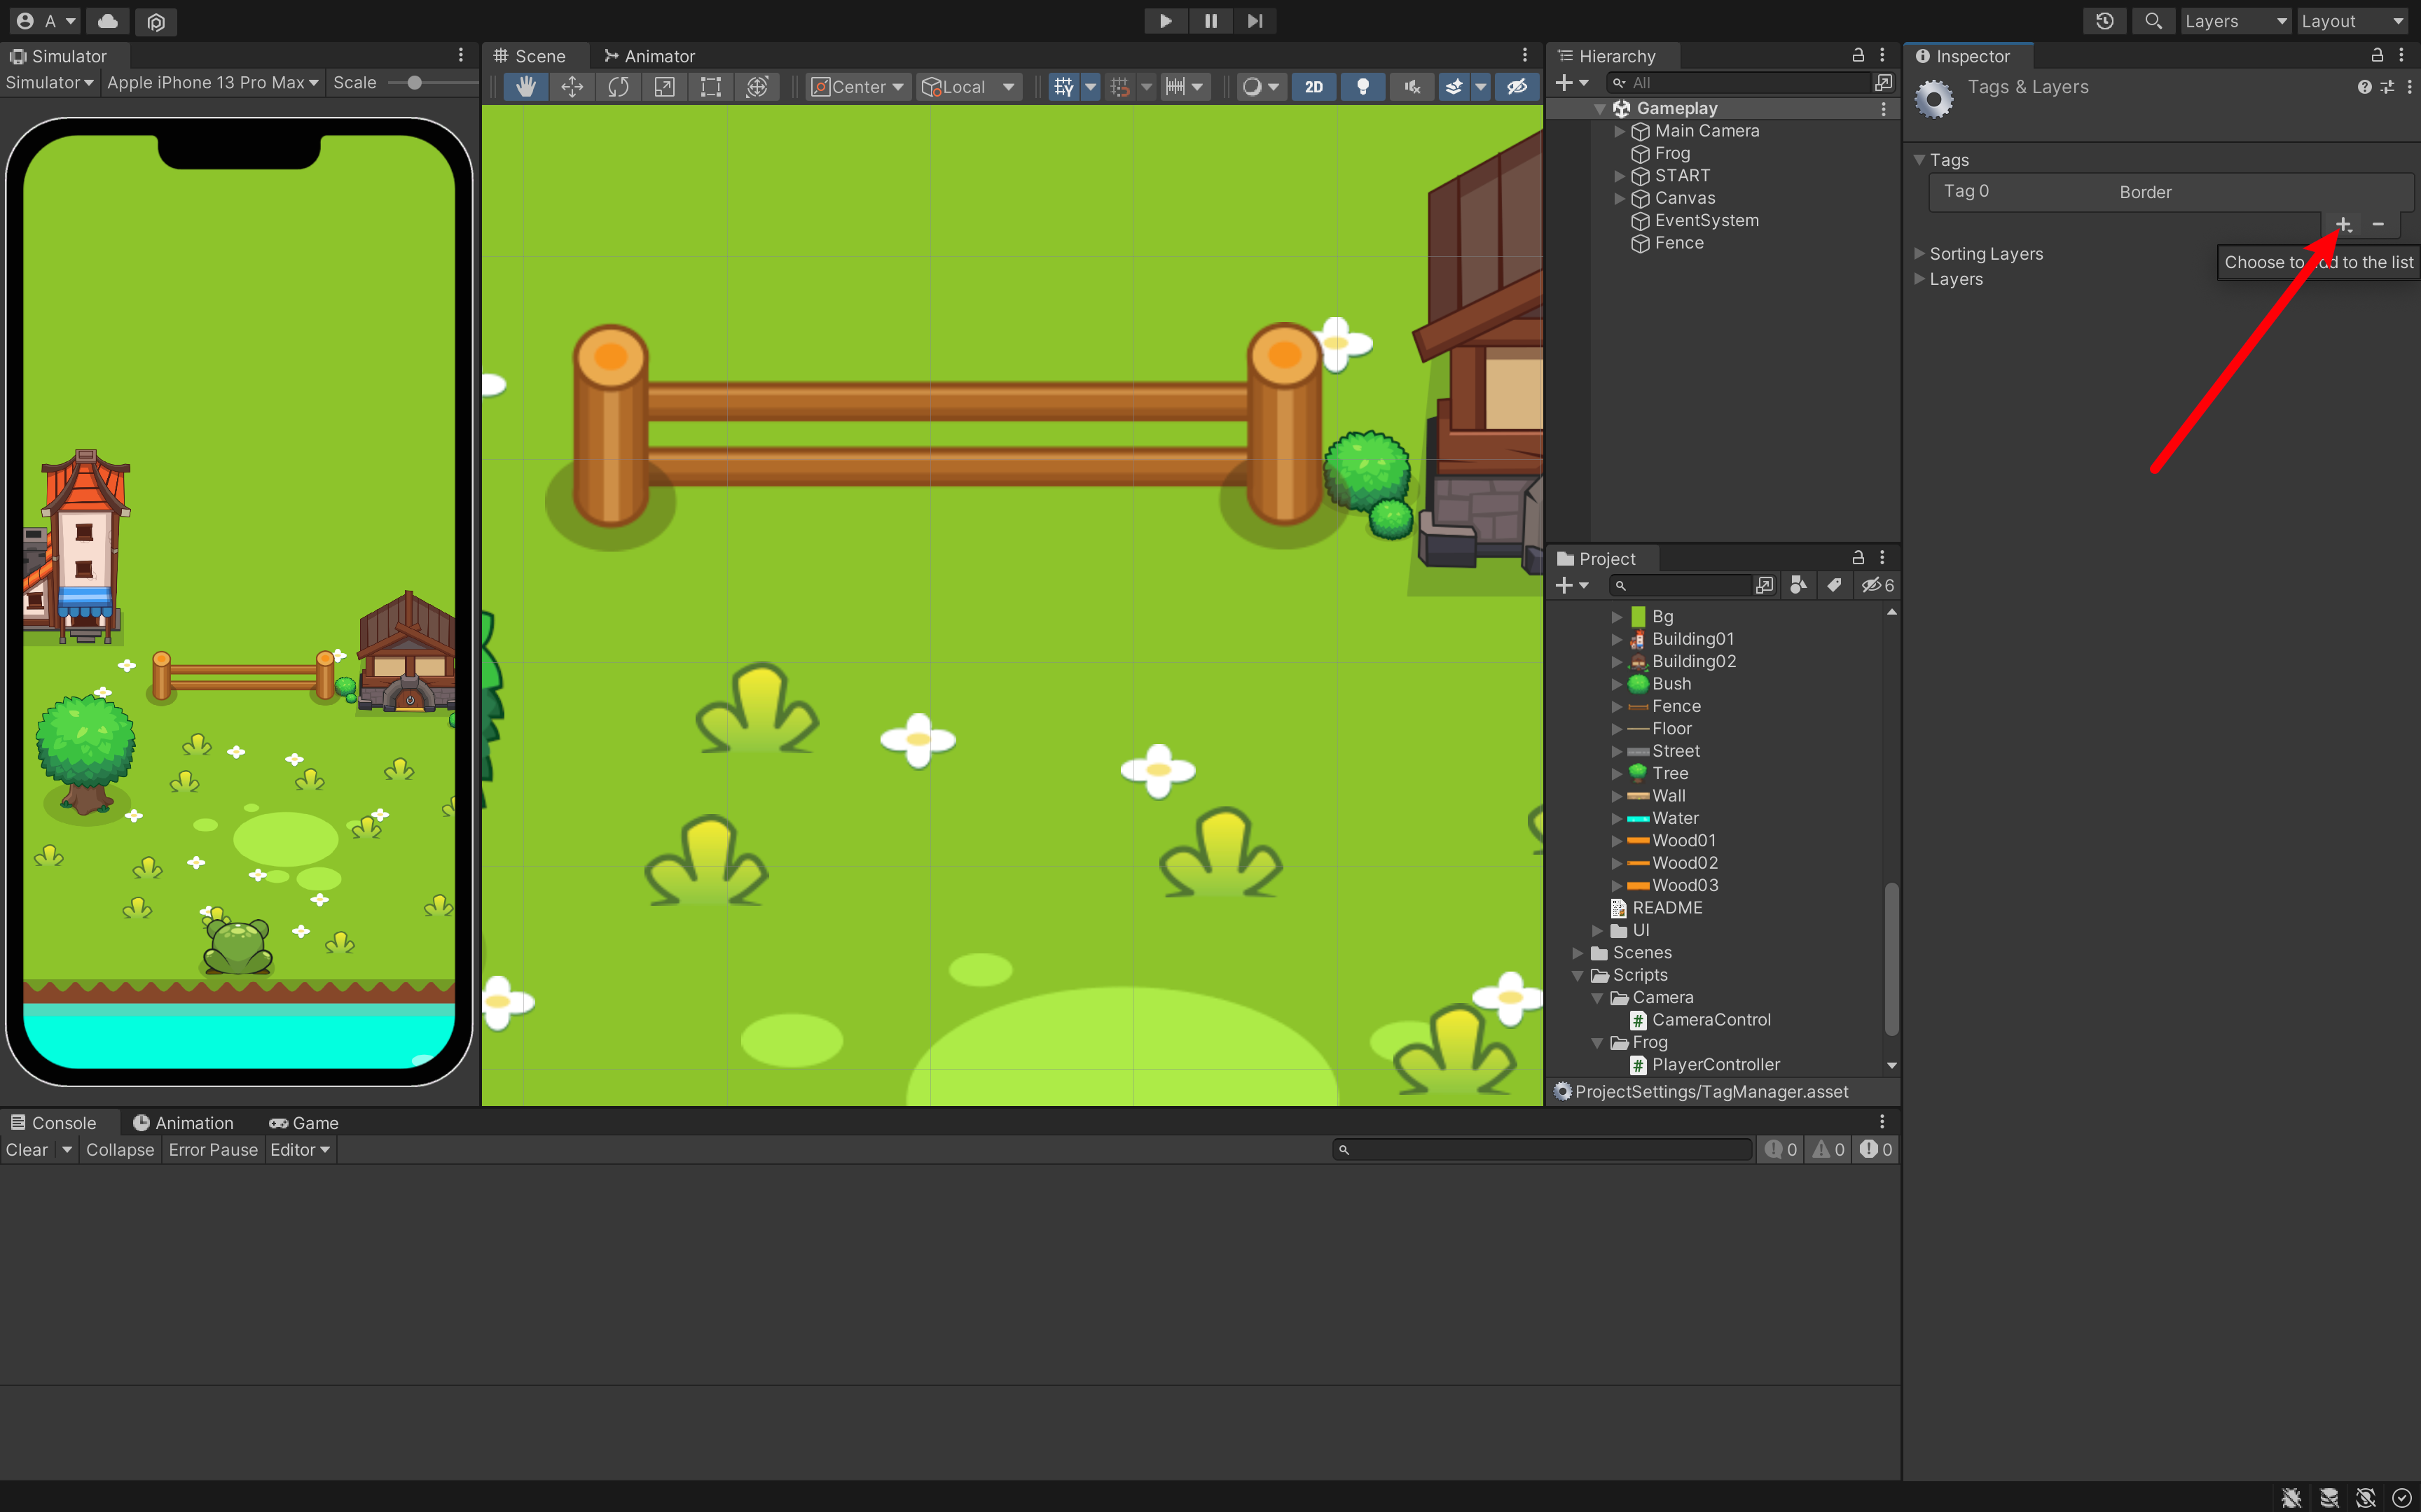Screen dimensions: 2421x1512
Task: Click Project search by label icon
Action: 1834,585
